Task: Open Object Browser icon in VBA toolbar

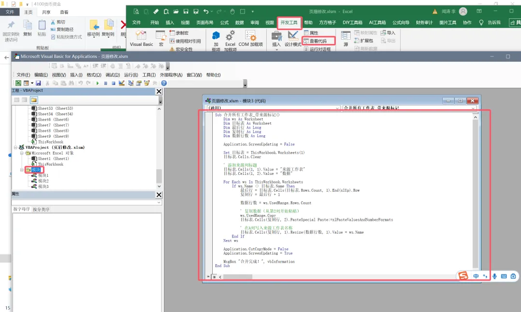Action: click(147, 83)
